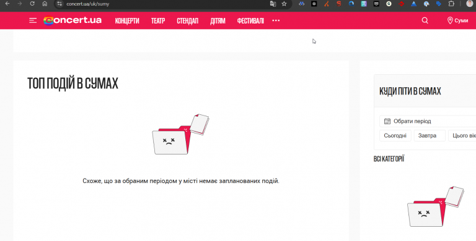Click the concert.ua logo
This screenshot has width=476, height=241.
pos(73,20)
